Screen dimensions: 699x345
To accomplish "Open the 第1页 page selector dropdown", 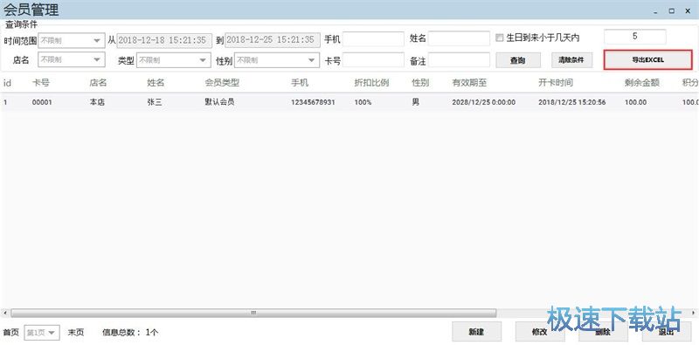I will click(x=42, y=333).
